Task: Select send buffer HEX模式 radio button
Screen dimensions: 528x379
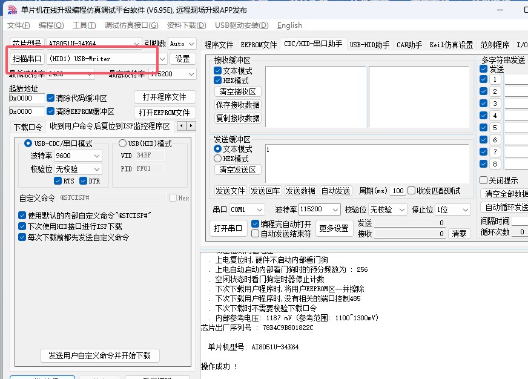Action: 217,159
